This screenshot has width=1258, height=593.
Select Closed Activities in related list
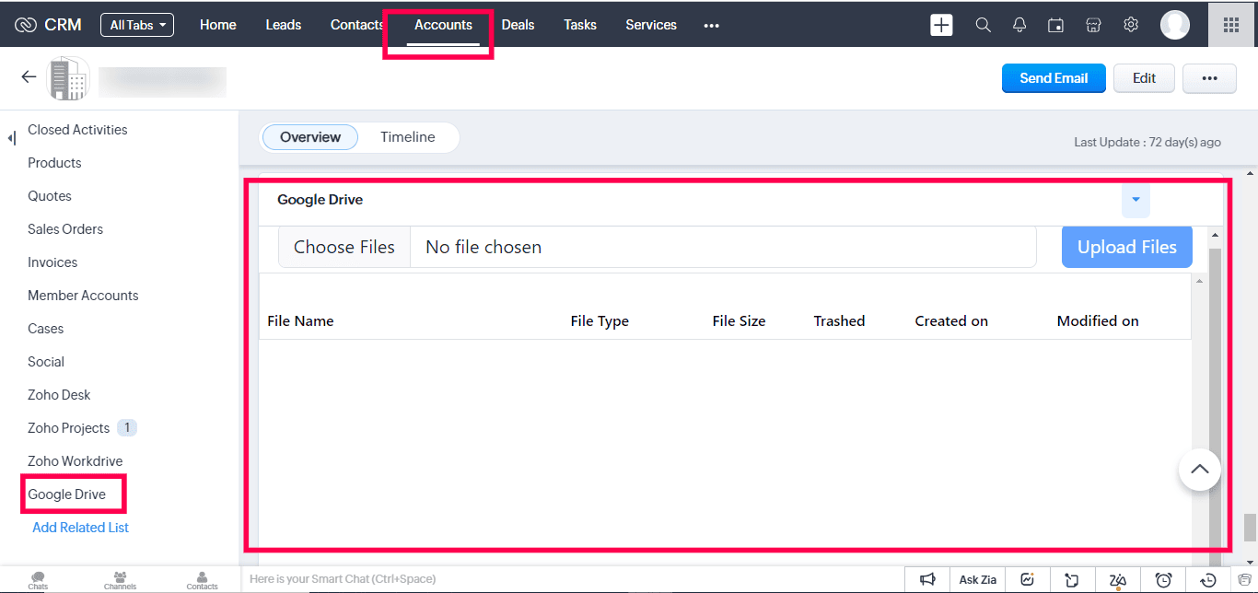point(77,130)
